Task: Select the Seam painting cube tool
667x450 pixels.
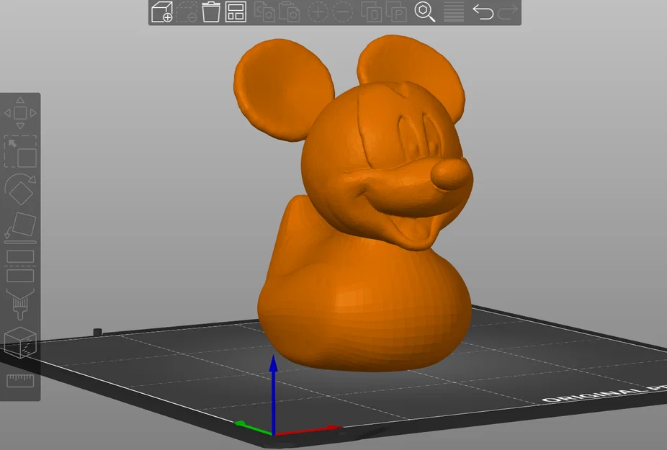Action: [x=20, y=342]
